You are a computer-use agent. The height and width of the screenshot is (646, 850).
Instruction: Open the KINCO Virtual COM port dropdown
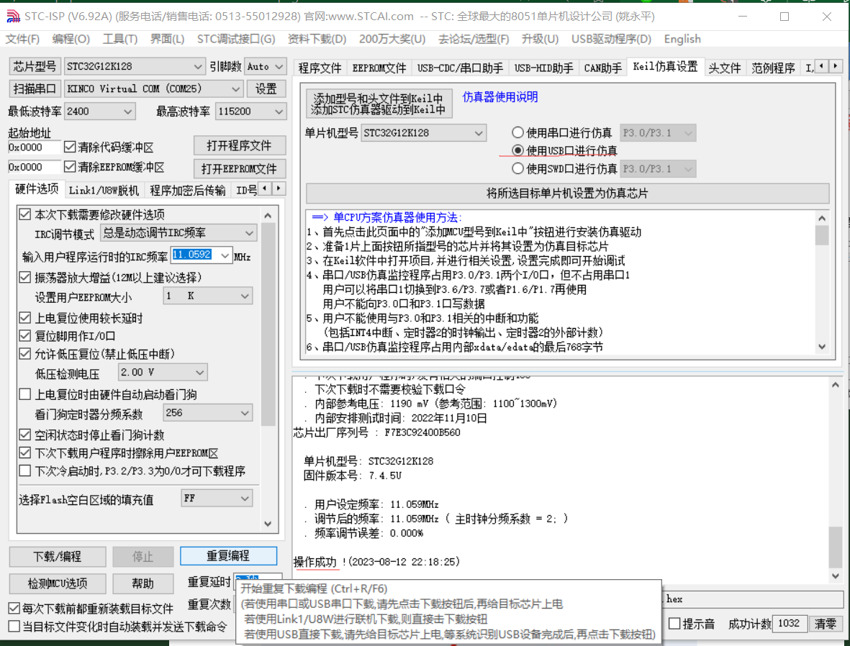(x=153, y=88)
